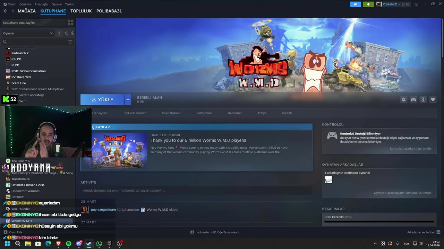Screen dimensions: 444x249
Task: Go to KÜTÜPHANE tab
Action: point(53,11)
